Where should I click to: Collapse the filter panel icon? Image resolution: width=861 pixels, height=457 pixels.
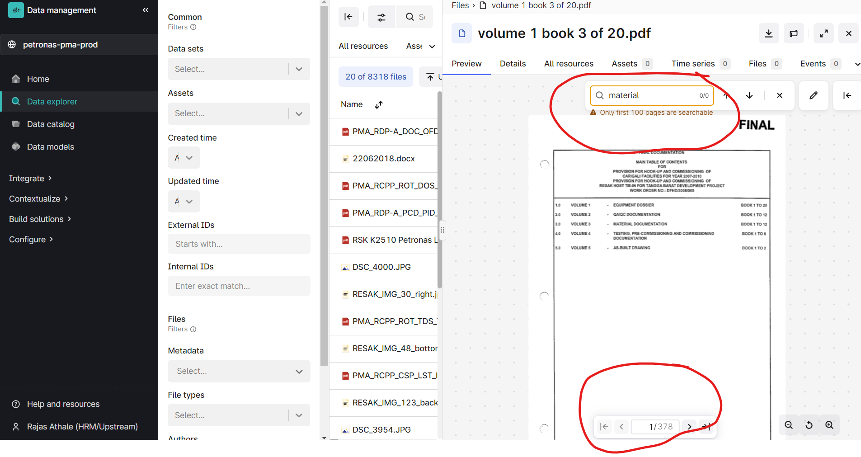coord(348,17)
